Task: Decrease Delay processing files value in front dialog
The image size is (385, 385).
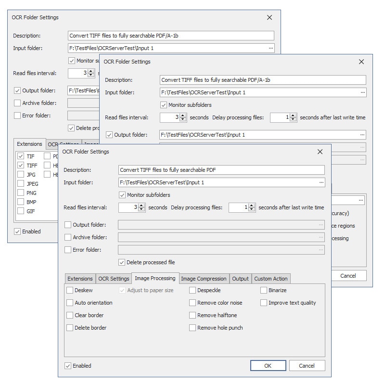Action: click(252, 209)
